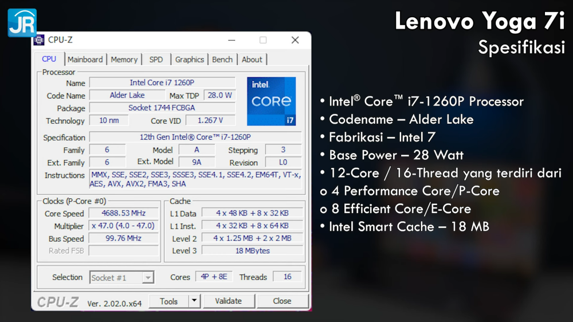Click the '12-Core / 16-Thread' bullet line

(x=440, y=173)
